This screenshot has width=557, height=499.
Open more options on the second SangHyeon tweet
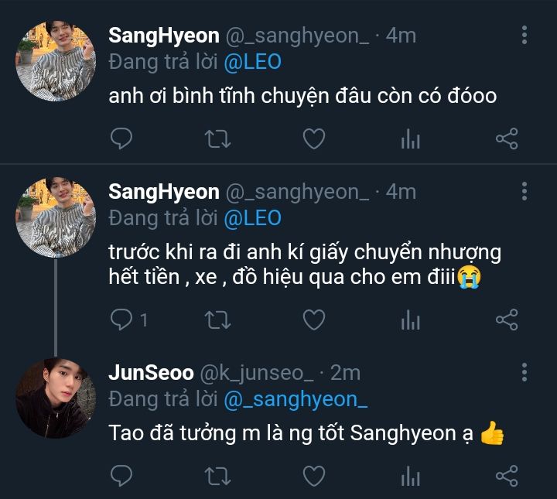coord(525,191)
